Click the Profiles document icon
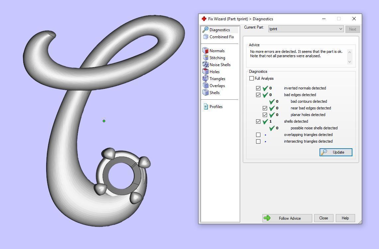Viewport: 379px width, 249px height. (206, 106)
